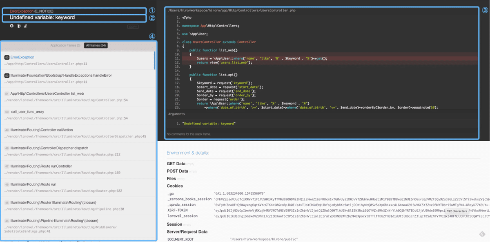Image resolution: width=490 pixels, height=242 pixels.
Task: Search the error on DuckDuckGo icon
Action: point(19,26)
